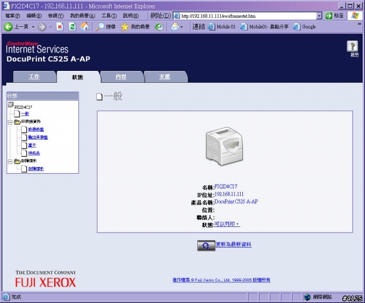The height and width of the screenshot is (303, 365).
Task: Expand the links bar overflow chevron
Action: click(359, 24)
